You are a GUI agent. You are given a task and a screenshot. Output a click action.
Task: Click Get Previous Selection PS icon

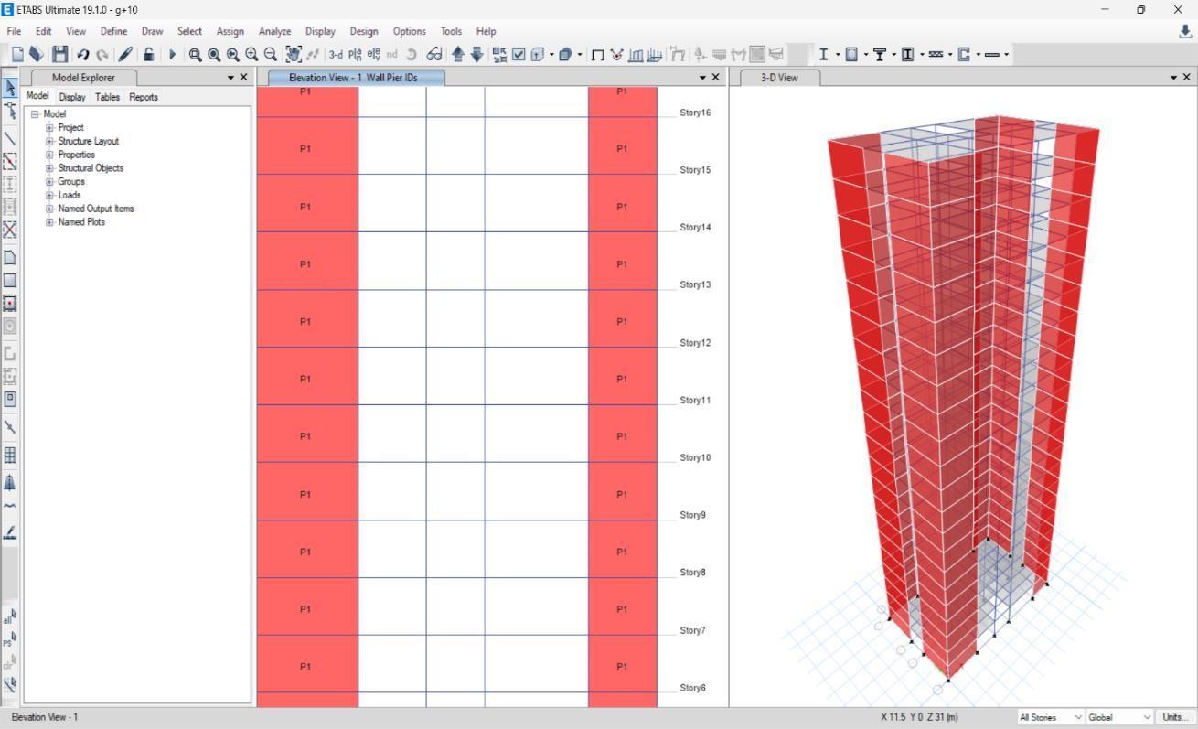pos(10,639)
